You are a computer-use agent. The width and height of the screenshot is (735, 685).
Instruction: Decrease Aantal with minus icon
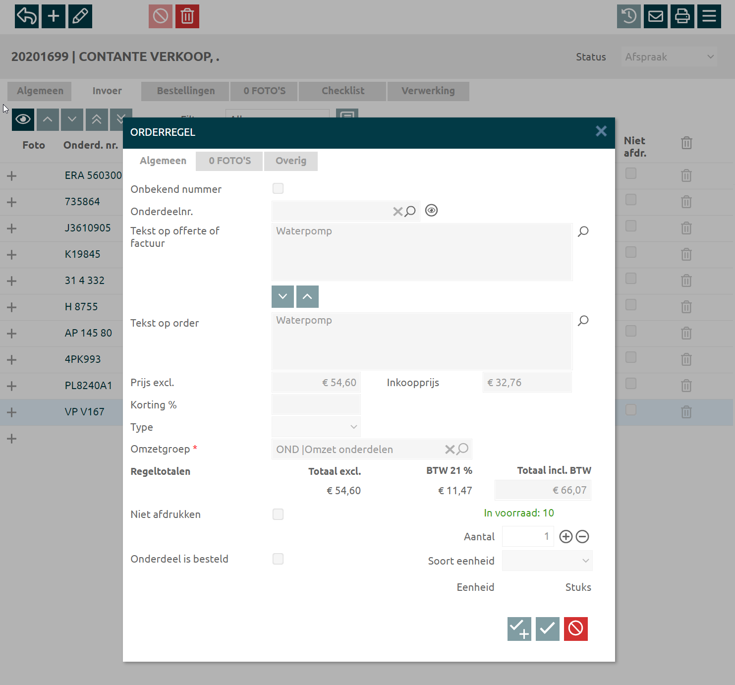[582, 536]
